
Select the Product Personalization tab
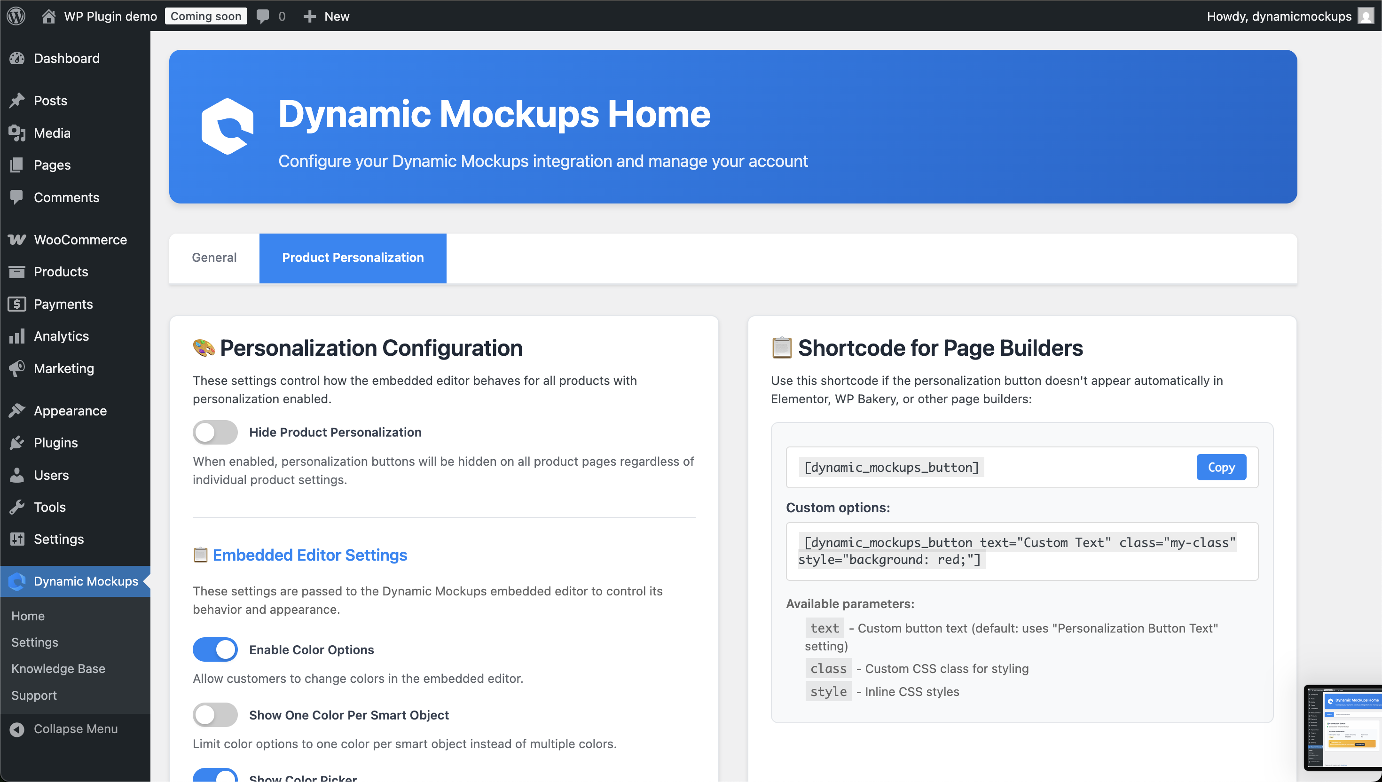click(353, 258)
